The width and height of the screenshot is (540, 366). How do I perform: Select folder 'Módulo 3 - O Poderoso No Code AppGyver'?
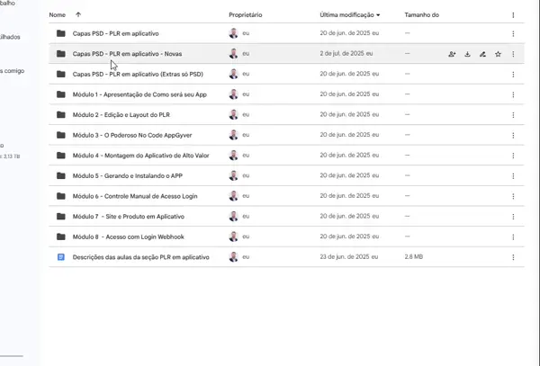click(x=132, y=135)
